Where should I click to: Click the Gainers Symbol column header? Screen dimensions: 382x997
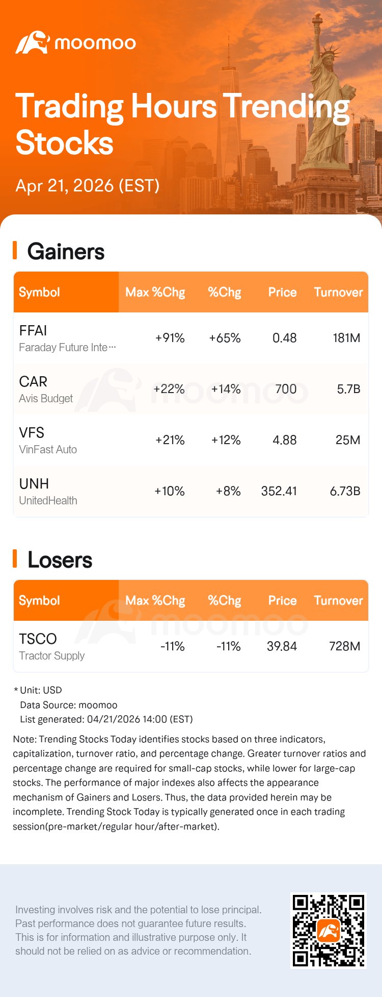tap(40, 293)
